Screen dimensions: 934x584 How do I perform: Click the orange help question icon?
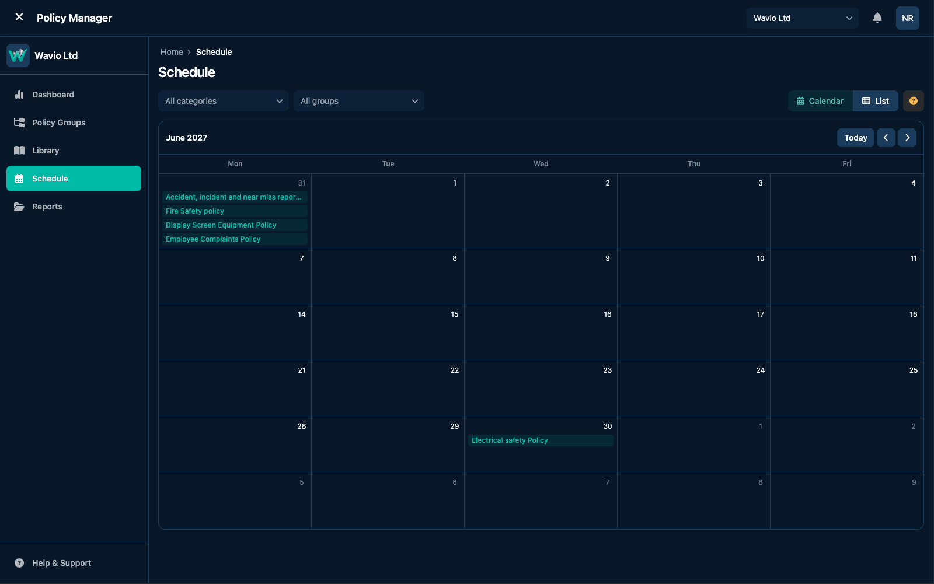point(914,101)
